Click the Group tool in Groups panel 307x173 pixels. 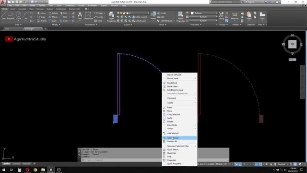pyautogui.click(x=221, y=16)
